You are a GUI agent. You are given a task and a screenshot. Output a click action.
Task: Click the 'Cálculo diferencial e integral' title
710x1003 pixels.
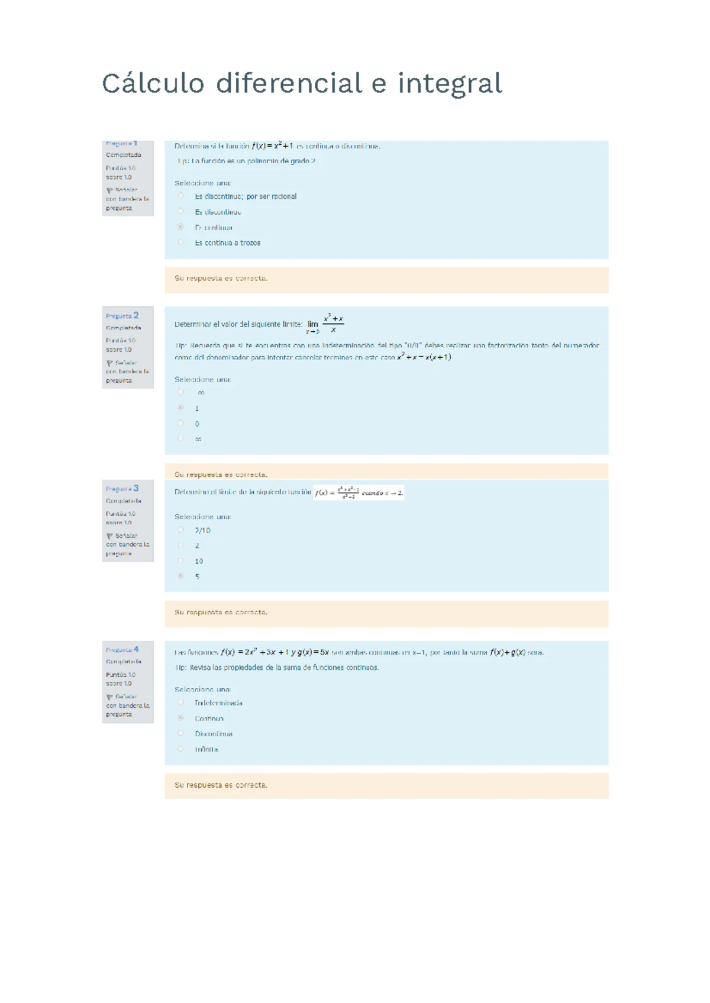pos(302,83)
